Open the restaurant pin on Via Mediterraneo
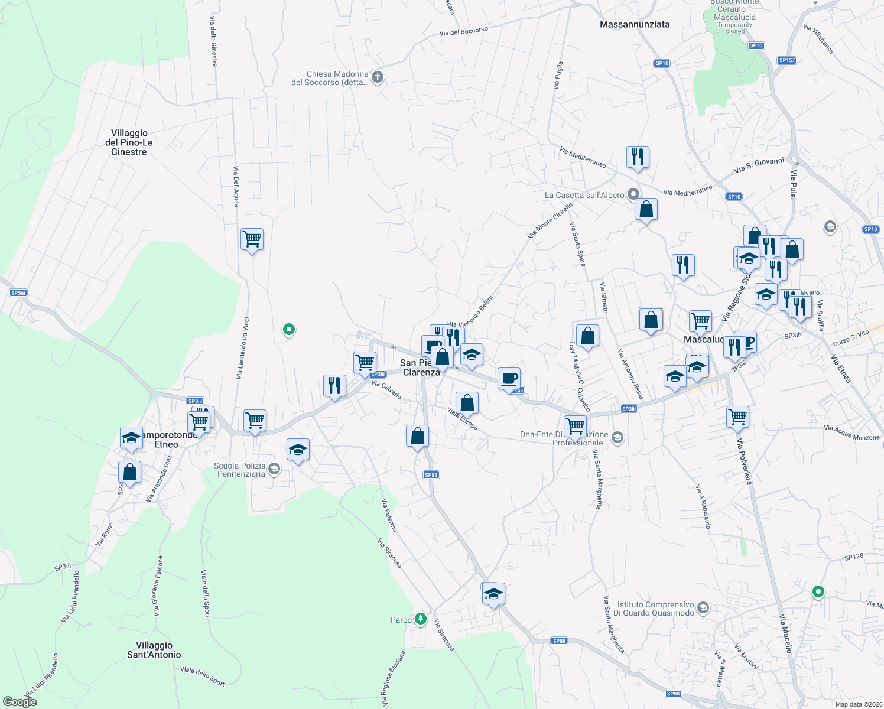The width and height of the screenshot is (884, 709). pos(638,157)
